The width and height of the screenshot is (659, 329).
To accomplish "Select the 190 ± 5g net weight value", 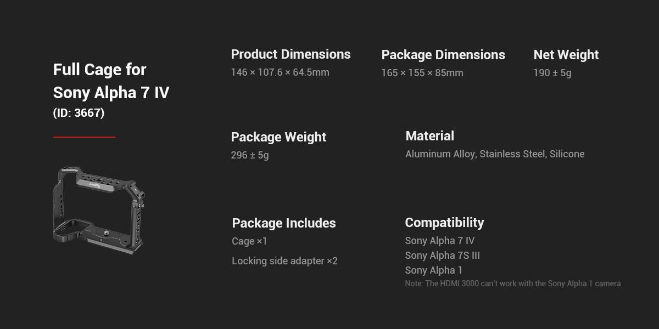I will (x=552, y=73).
